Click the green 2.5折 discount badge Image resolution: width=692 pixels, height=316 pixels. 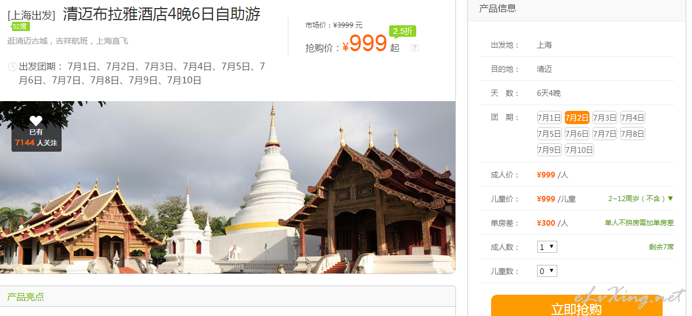click(x=402, y=31)
